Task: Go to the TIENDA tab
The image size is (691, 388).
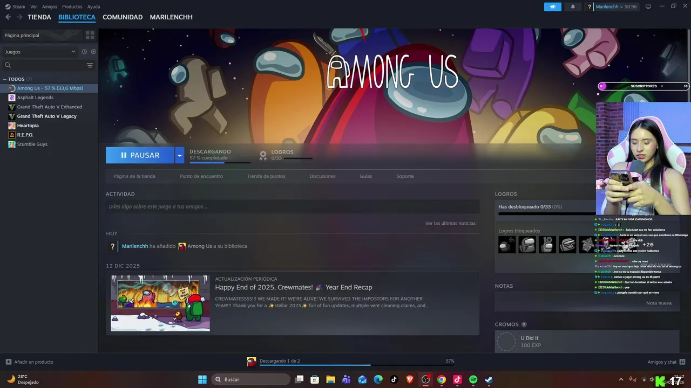Action: coord(39,17)
